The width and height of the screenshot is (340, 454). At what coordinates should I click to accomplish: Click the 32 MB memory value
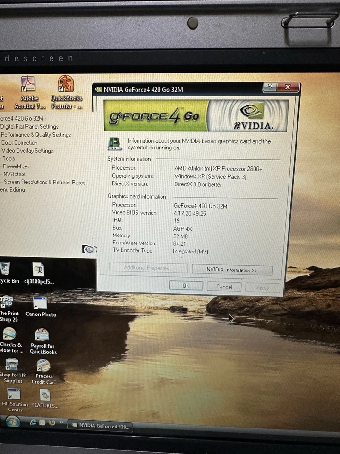coord(180,236)
